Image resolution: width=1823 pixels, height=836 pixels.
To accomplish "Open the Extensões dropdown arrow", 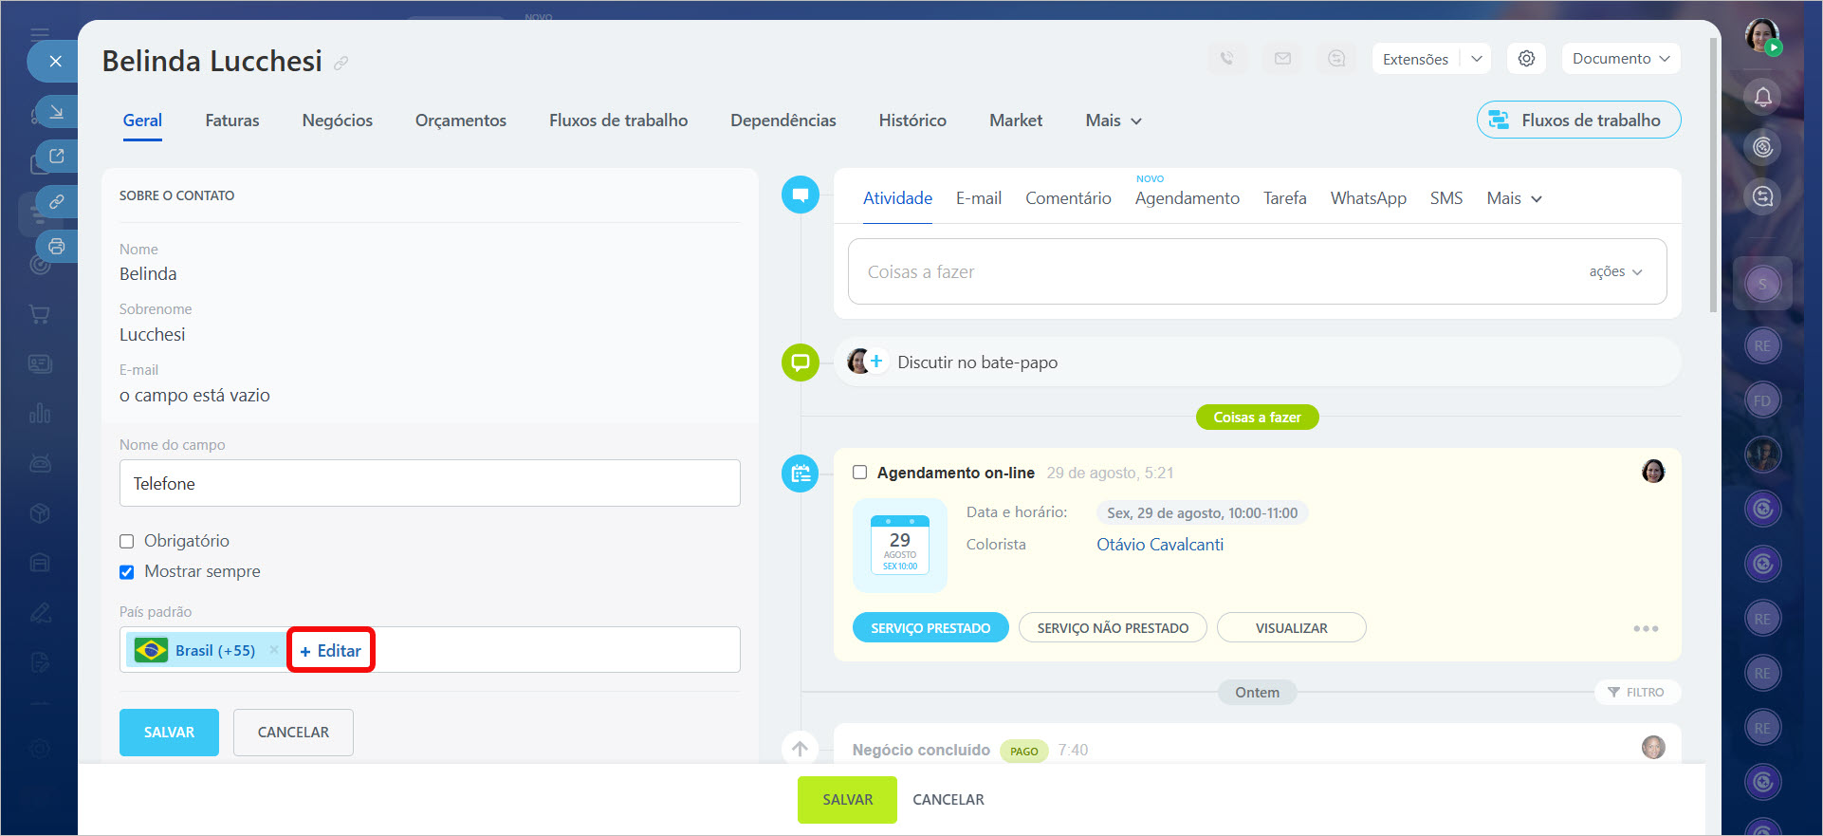I will 1476,59.
